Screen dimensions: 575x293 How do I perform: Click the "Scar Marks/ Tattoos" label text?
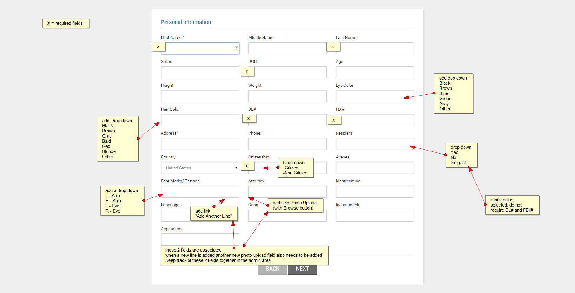180,181
